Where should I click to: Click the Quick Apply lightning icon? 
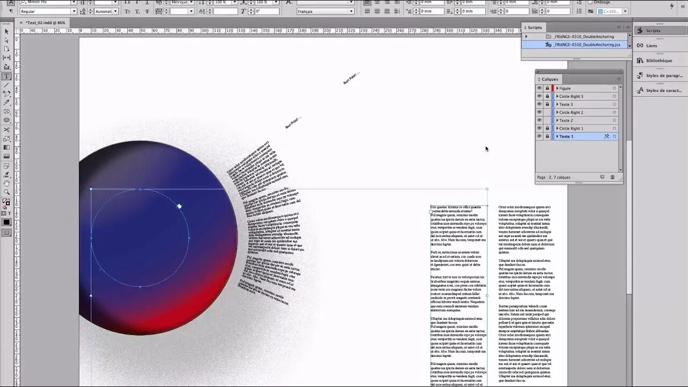[672, 6]
